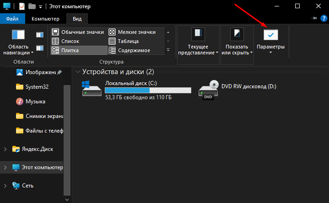Expand the Параметры dropdown arrow

click(270, 53)
